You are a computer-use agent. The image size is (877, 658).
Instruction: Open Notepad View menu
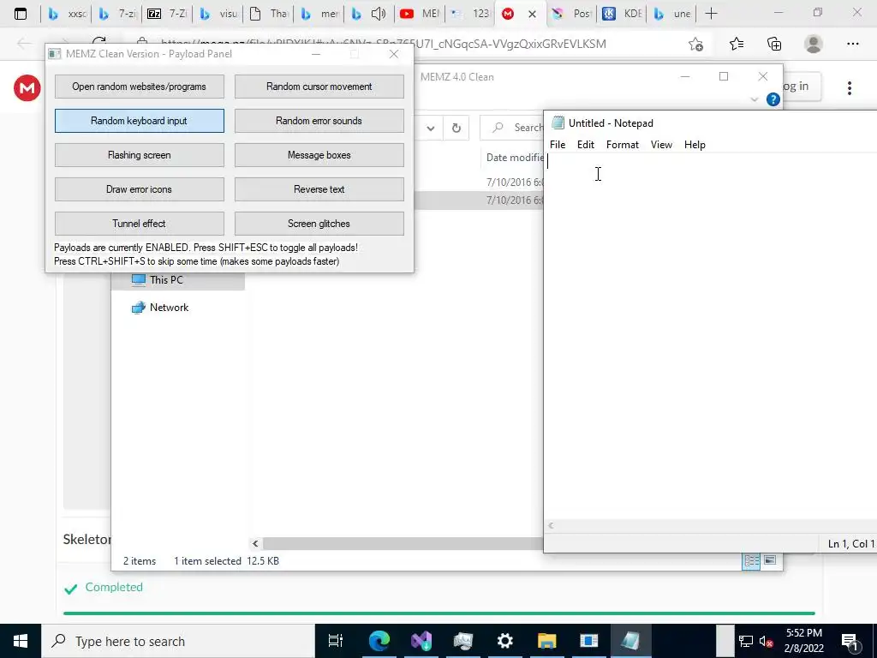pos(661,144)
